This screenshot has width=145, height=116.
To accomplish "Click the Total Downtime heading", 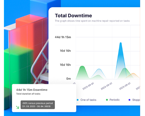I will tap(73, 16).
